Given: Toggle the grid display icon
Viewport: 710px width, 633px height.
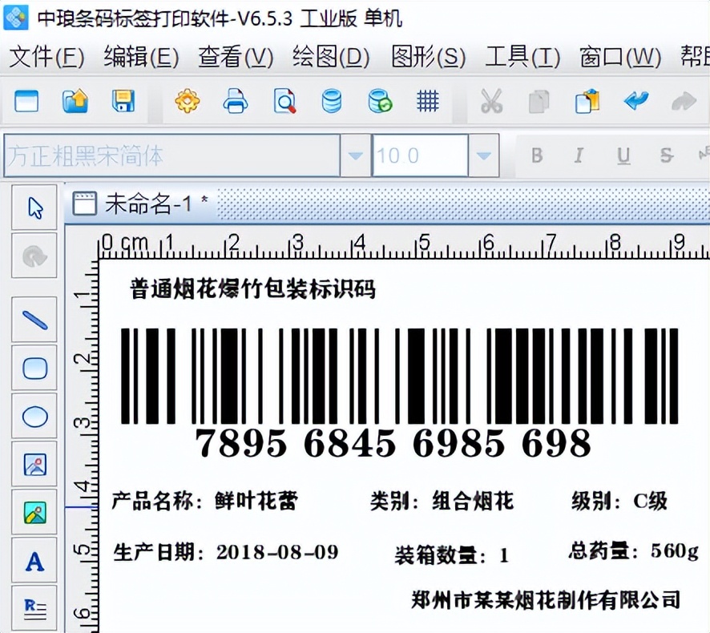Looking at the screenshot, I should click(x=427, y=100).
